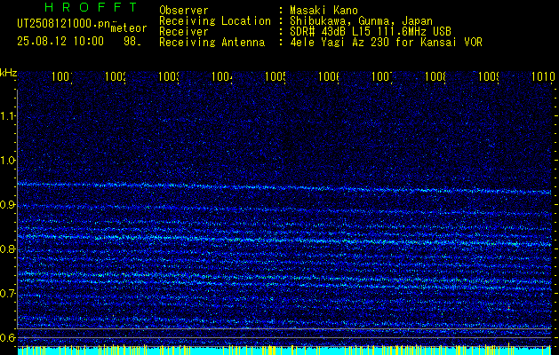The width and height of the screenshot is (559, 355).
Task: Click the Receiving Location label
Action: point(215,21)
